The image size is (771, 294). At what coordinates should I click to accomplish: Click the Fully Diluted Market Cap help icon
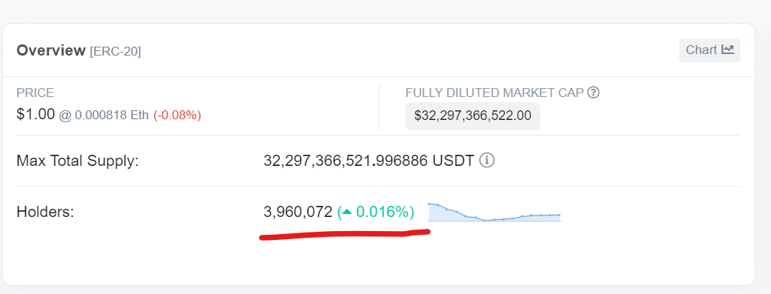[x=594, y=93]
